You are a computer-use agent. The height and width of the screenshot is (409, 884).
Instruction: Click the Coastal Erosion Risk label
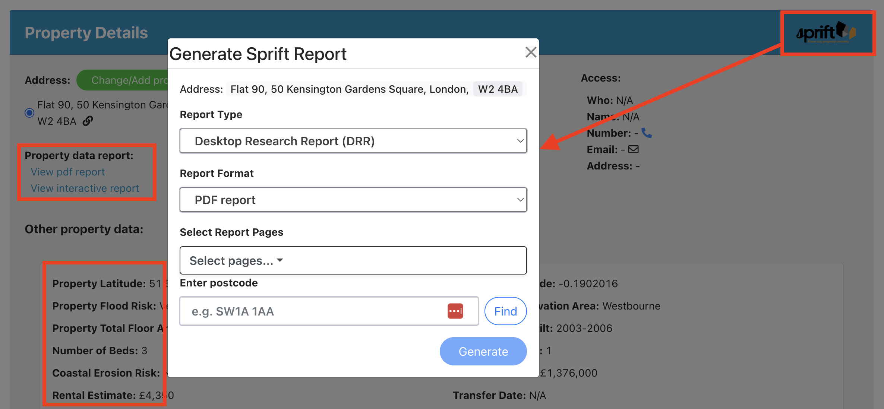point(106,373)
